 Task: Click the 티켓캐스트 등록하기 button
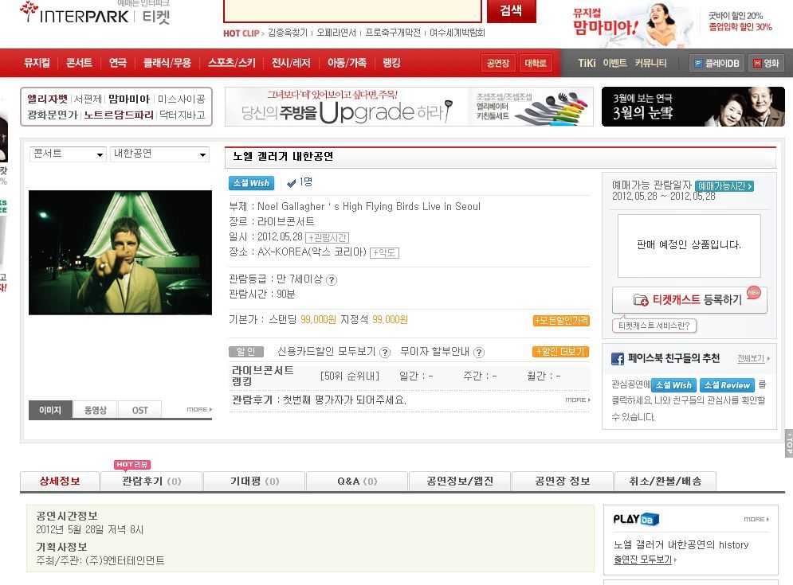pos(689,300)
